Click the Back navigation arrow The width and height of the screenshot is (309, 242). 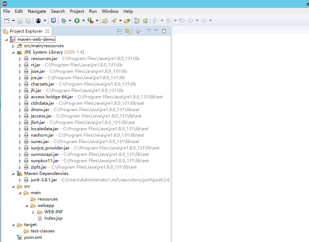click(191, 21)
